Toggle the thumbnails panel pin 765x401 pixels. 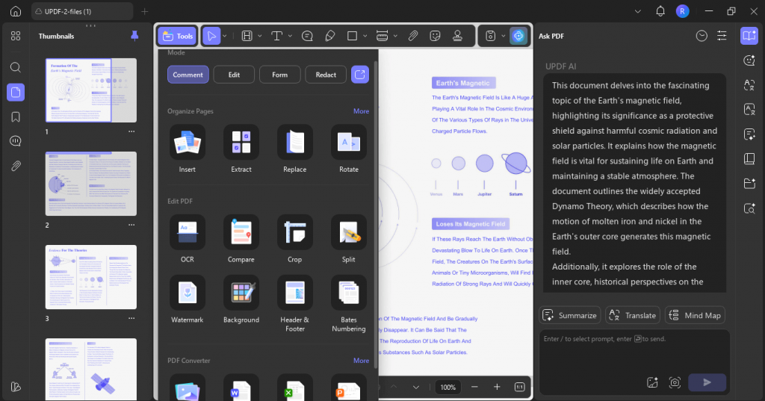134,36
